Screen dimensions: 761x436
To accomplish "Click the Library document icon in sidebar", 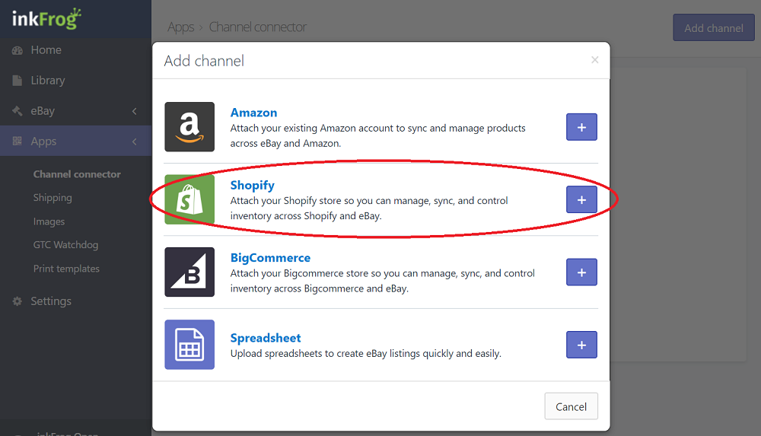I will [x=18, y=81].
